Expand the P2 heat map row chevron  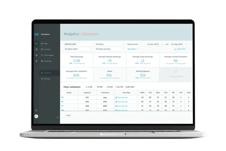point(136,106)
